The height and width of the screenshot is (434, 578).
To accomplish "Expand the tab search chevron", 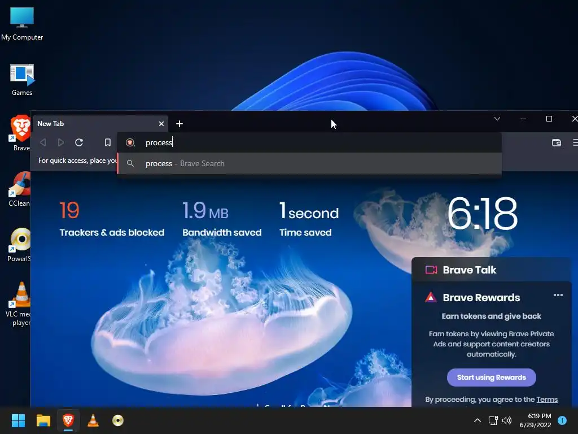I will pyautogui.click(x=497, y=119).
